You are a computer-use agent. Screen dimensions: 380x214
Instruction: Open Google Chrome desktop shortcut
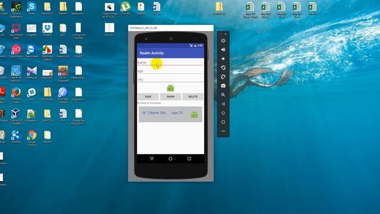(x=31, y=138)
